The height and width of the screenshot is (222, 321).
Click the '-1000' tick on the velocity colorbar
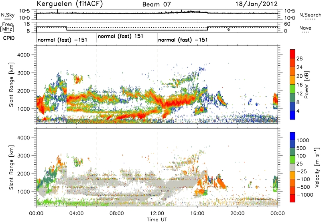click(x=305, y=195)
